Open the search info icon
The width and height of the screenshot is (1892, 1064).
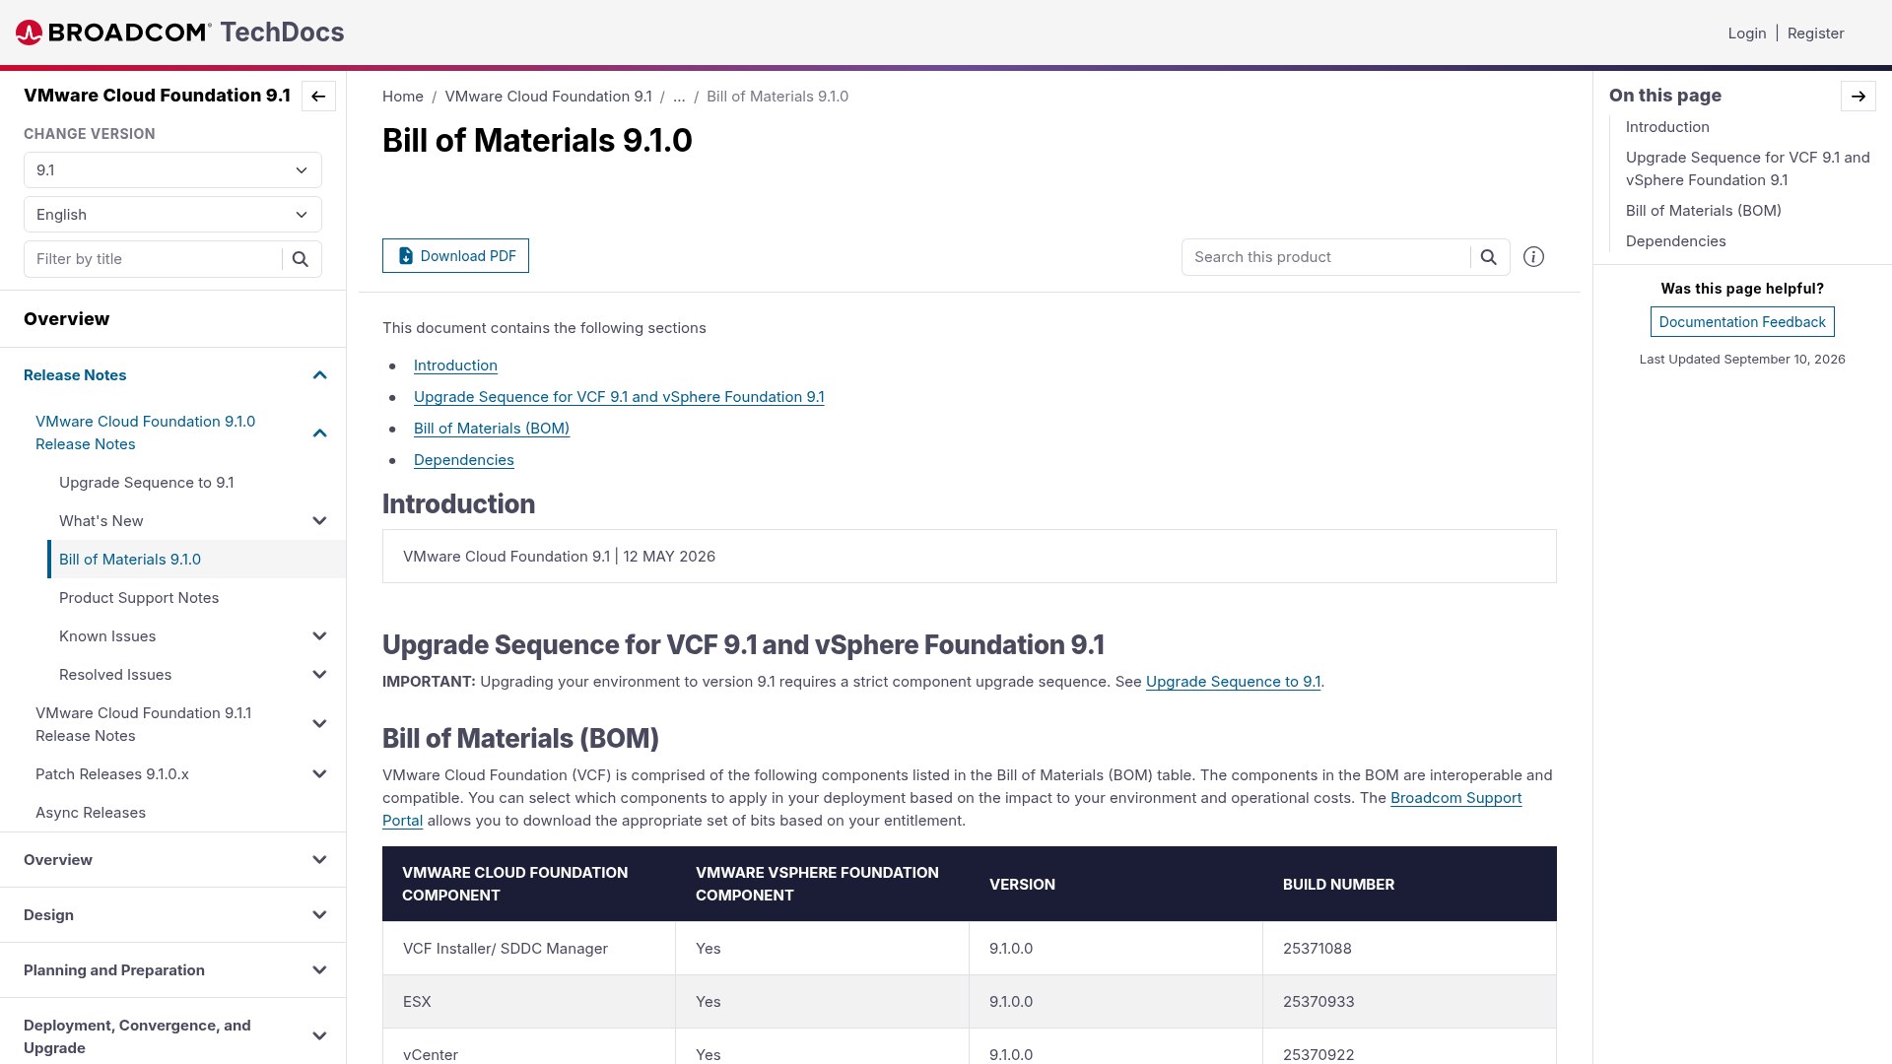(x=1534, y=257)
